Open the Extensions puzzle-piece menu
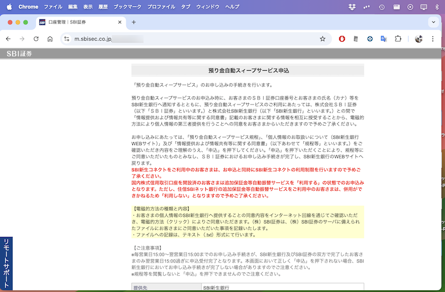The image size is (445, 292). (x=398, y=39)
